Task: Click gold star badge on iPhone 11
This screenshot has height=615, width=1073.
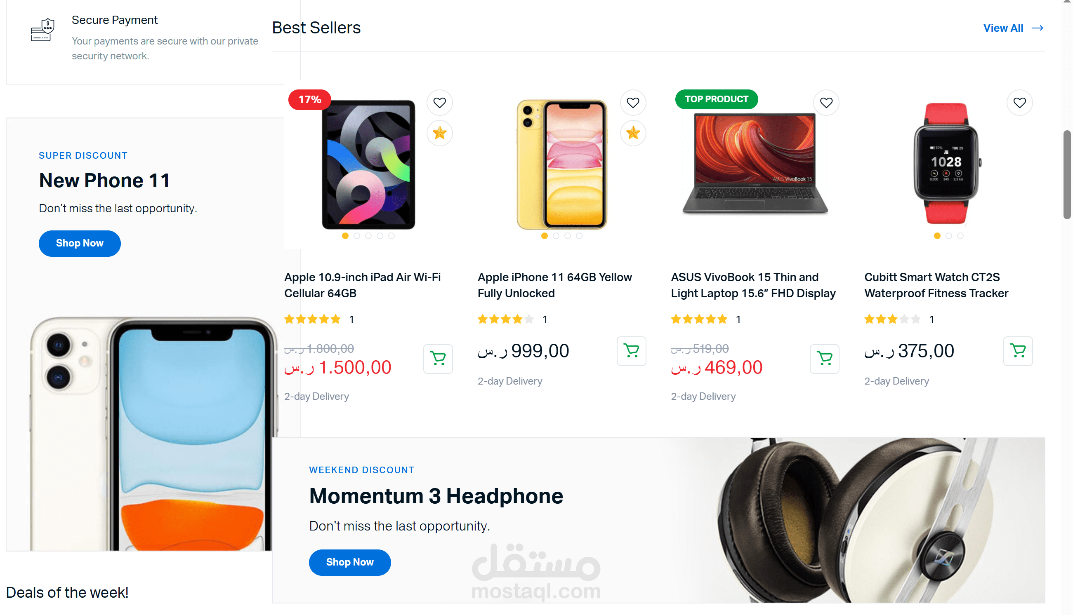Action: (633, 133)
